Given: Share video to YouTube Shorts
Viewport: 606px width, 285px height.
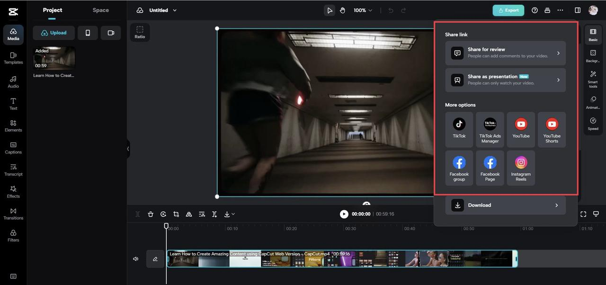Looking at the screenshot, I should click(x=552, y=129).
